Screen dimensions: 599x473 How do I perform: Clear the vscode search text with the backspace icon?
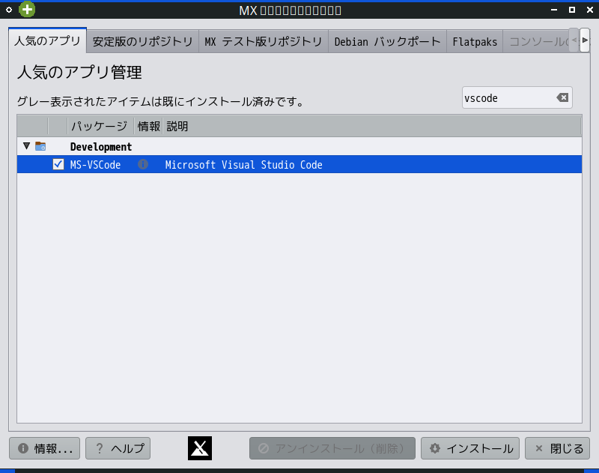562,98
